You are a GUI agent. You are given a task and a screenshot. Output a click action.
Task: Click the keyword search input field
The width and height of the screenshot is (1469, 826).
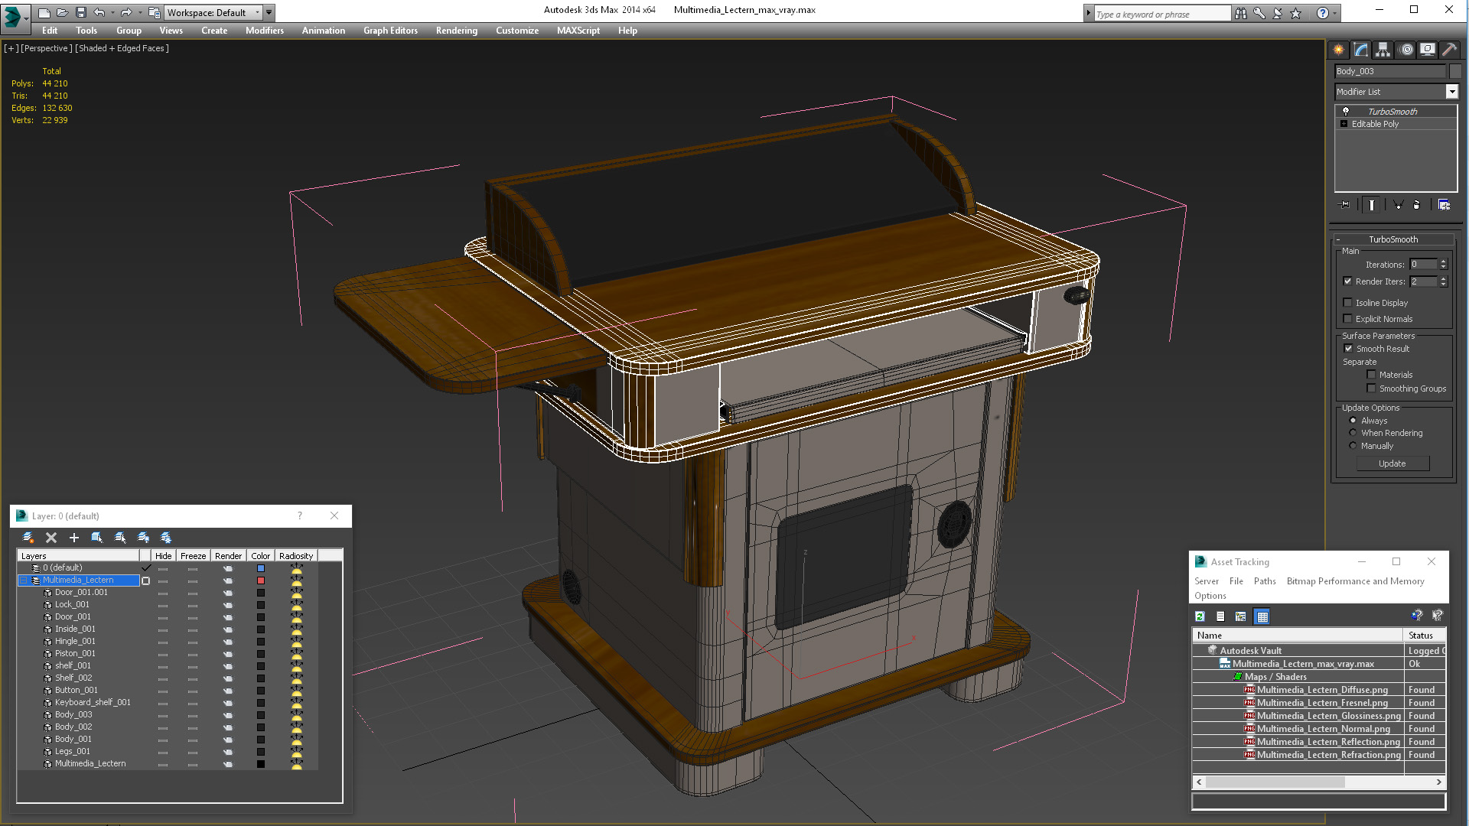tap(1161, 14)
